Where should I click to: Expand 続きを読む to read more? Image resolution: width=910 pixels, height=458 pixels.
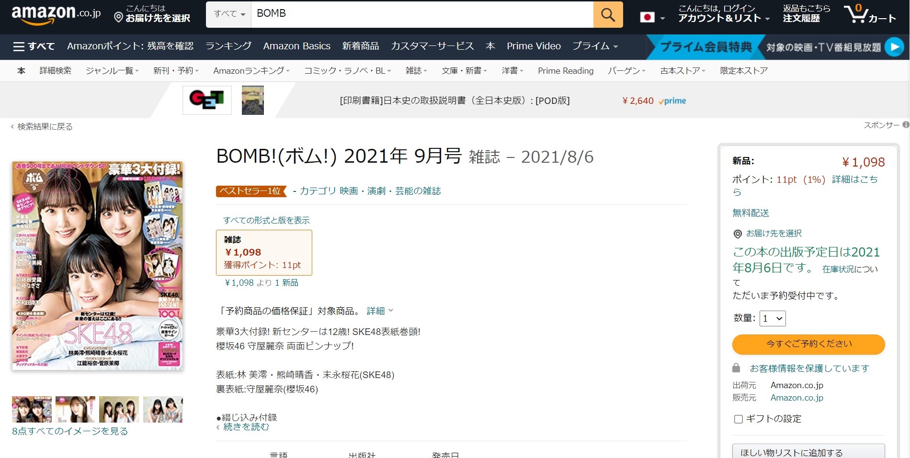pos(243,427)
